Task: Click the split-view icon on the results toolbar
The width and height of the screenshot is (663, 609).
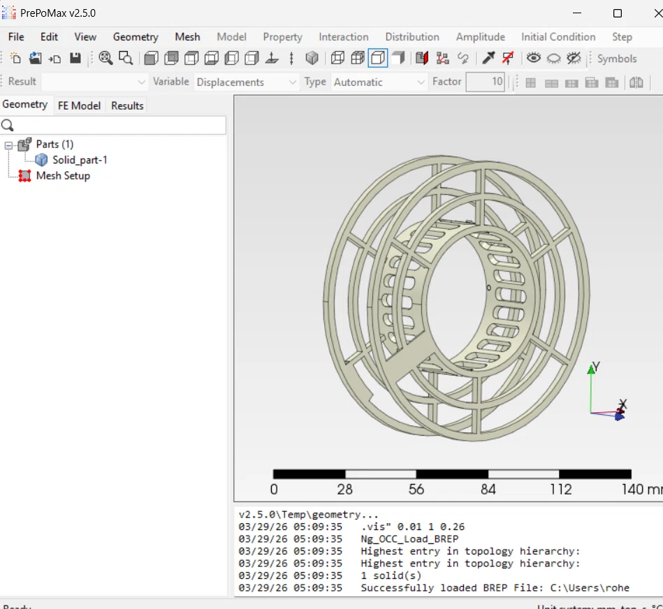Action: pyautogui.click(x=636, y=82)
